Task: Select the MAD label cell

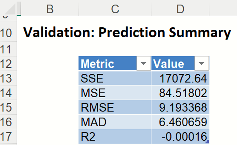Action: [114, 122]
